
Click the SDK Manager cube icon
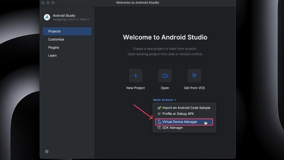tap(159, 128)
